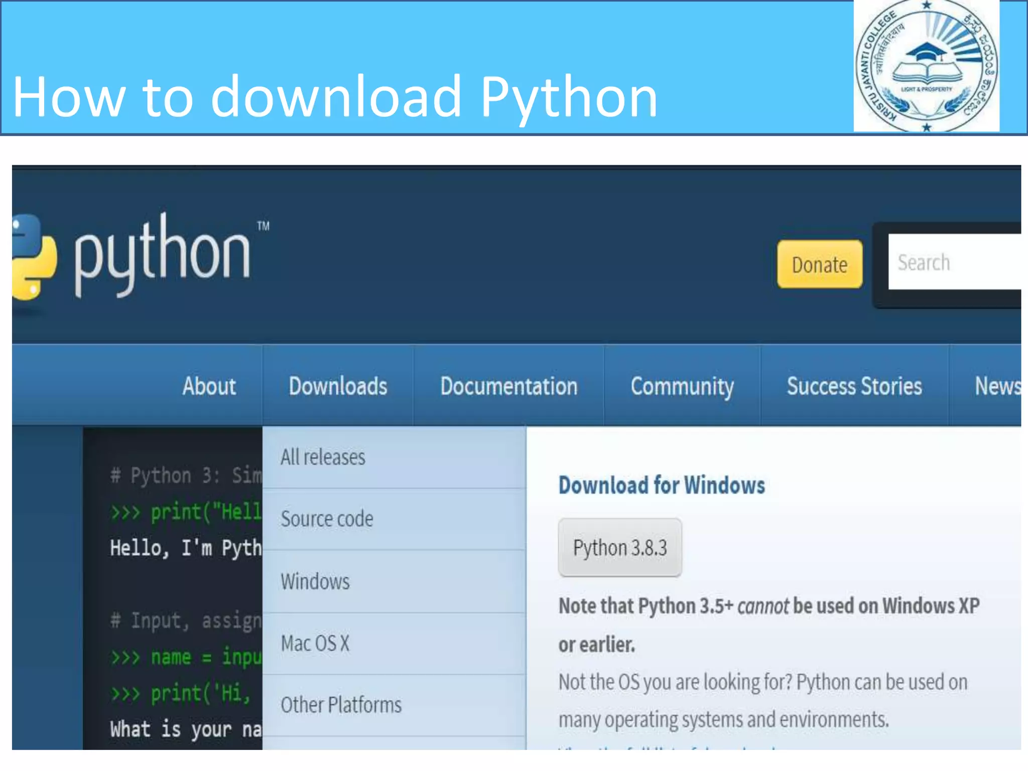Screen dimensions: 1028x771
Task: Click the '# Input, assign' code comment
Action: [x=186, y=621]
